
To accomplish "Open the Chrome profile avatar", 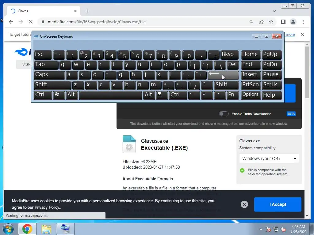I will point(293,22).
